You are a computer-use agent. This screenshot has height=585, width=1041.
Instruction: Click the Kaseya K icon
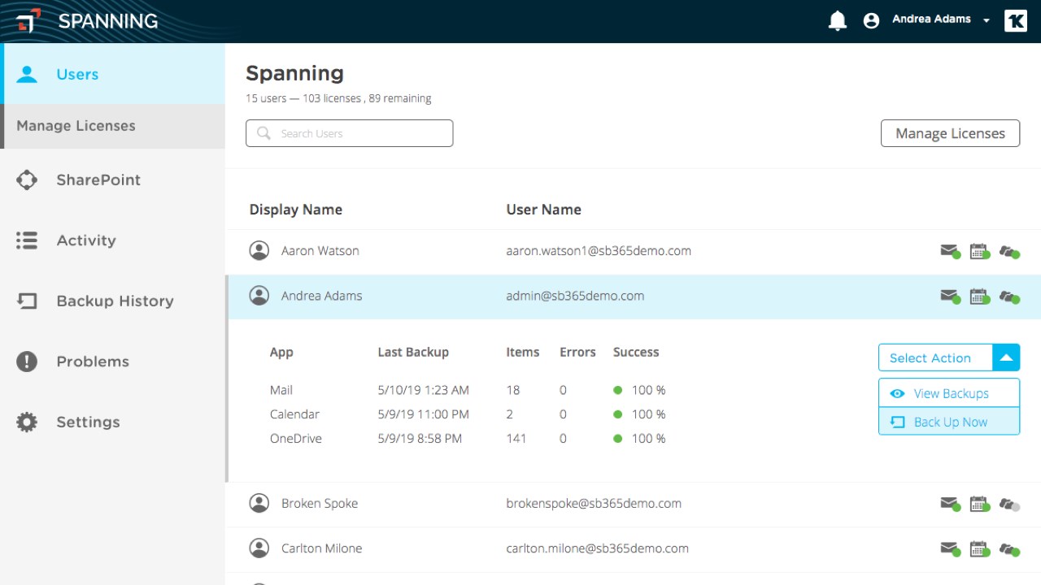(1016, 20)
